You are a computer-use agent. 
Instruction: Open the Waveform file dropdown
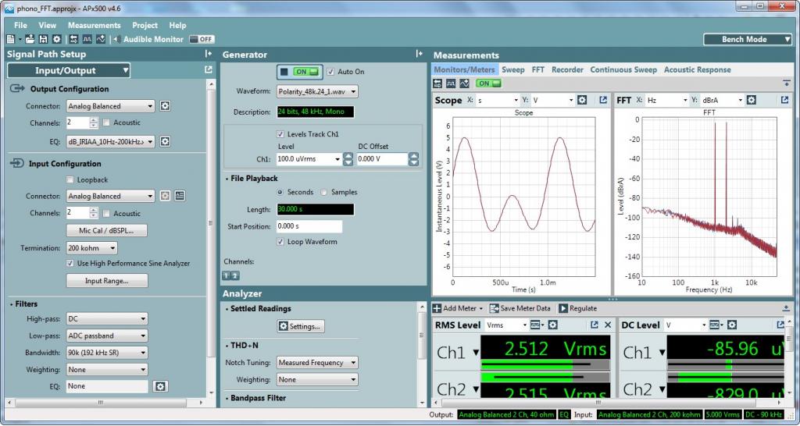pos(317,91)
